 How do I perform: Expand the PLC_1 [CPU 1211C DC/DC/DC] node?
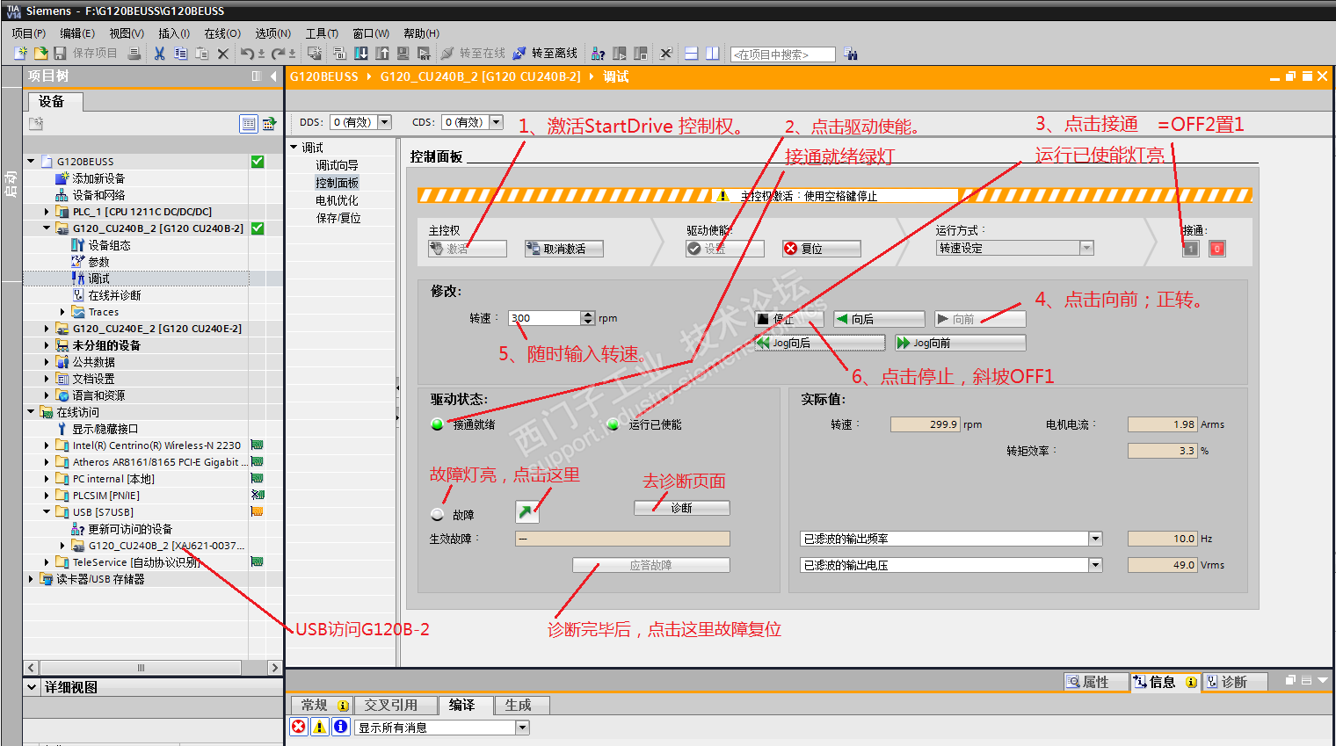click(47, 212)
